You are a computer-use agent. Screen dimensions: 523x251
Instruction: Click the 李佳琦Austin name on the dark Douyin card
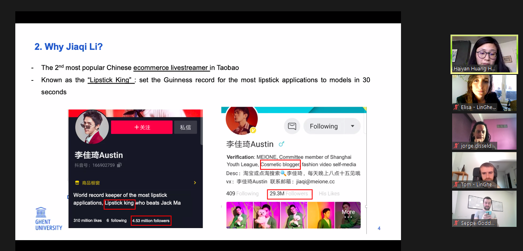(99, 155)
